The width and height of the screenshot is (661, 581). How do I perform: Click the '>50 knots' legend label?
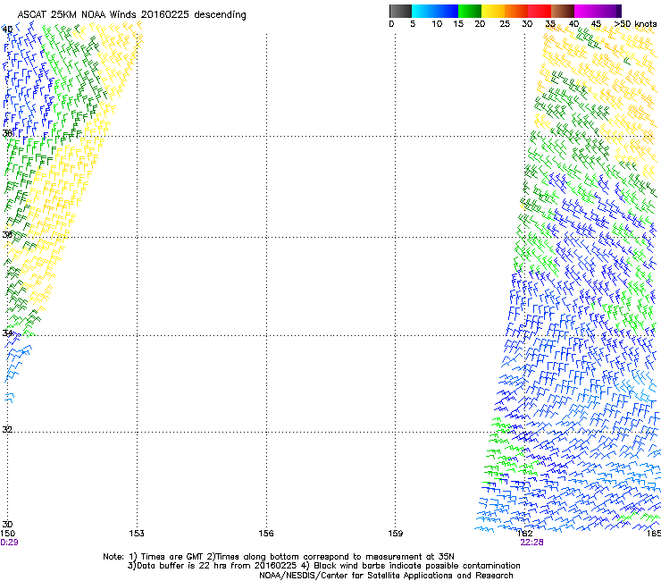[635, 23]
